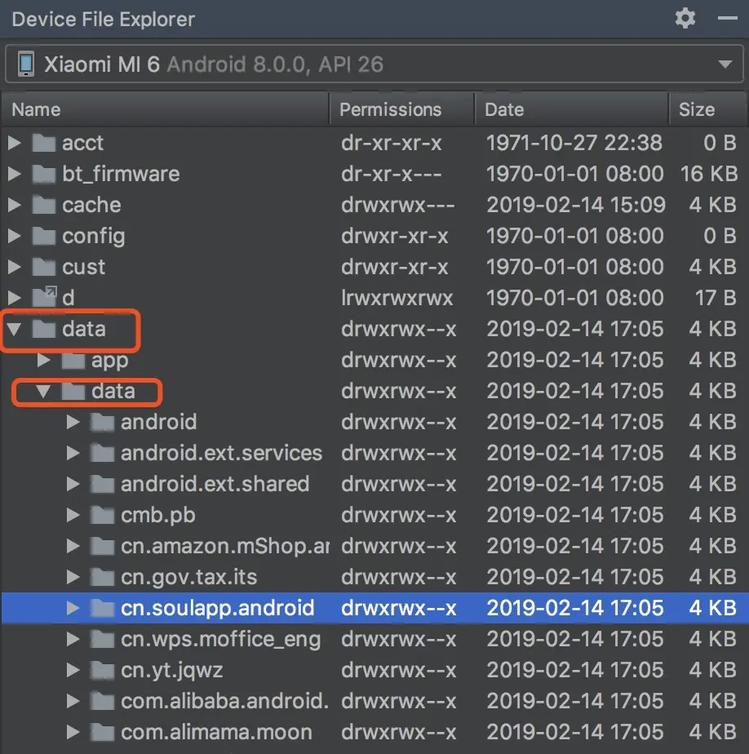Click the dr-xr-x--- permissions cell
Image resolution: width=749 pixels, height=754 pixels.
coord(392,174)
